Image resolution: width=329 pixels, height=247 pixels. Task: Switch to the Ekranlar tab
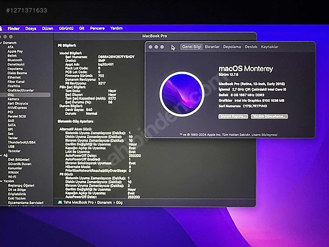click(212, 47)
